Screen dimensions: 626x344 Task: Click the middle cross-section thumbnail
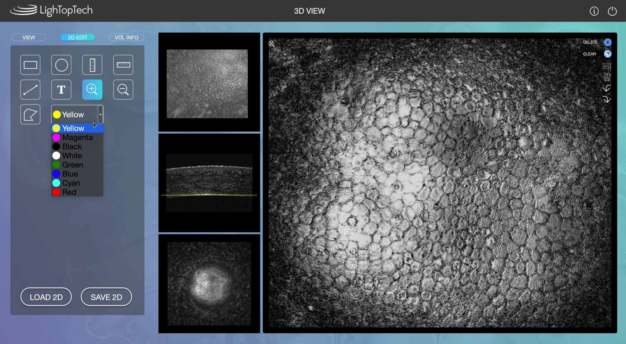coord(209,183)
